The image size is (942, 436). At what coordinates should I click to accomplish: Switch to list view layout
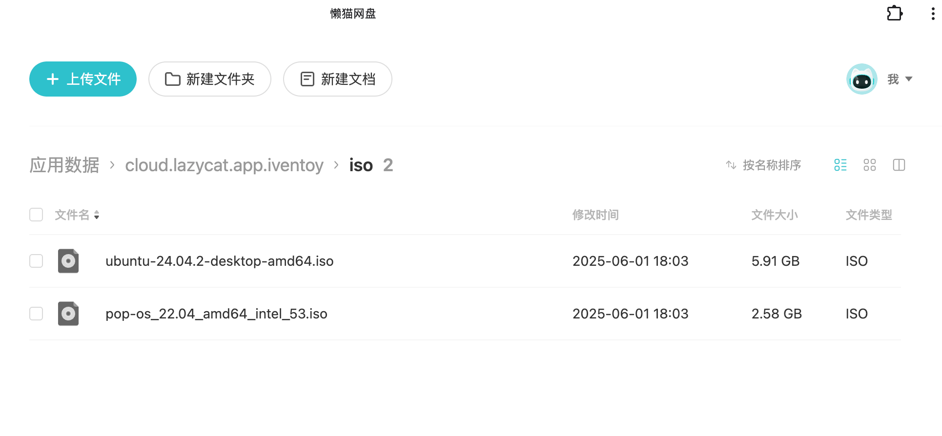click(x=840, y=165)
